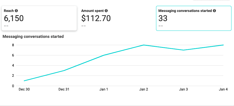Click the chart heading Messaging conversations started
Screen dimensions: 234x106
pyautogui.click(x=33, y=37)
